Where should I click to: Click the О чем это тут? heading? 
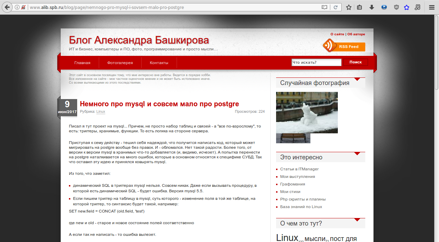pyautogui.click(x=301, y=223)
